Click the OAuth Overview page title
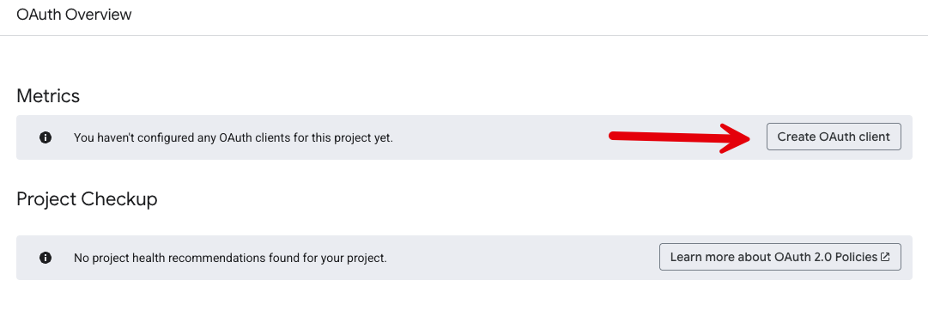 pos(74,15)
